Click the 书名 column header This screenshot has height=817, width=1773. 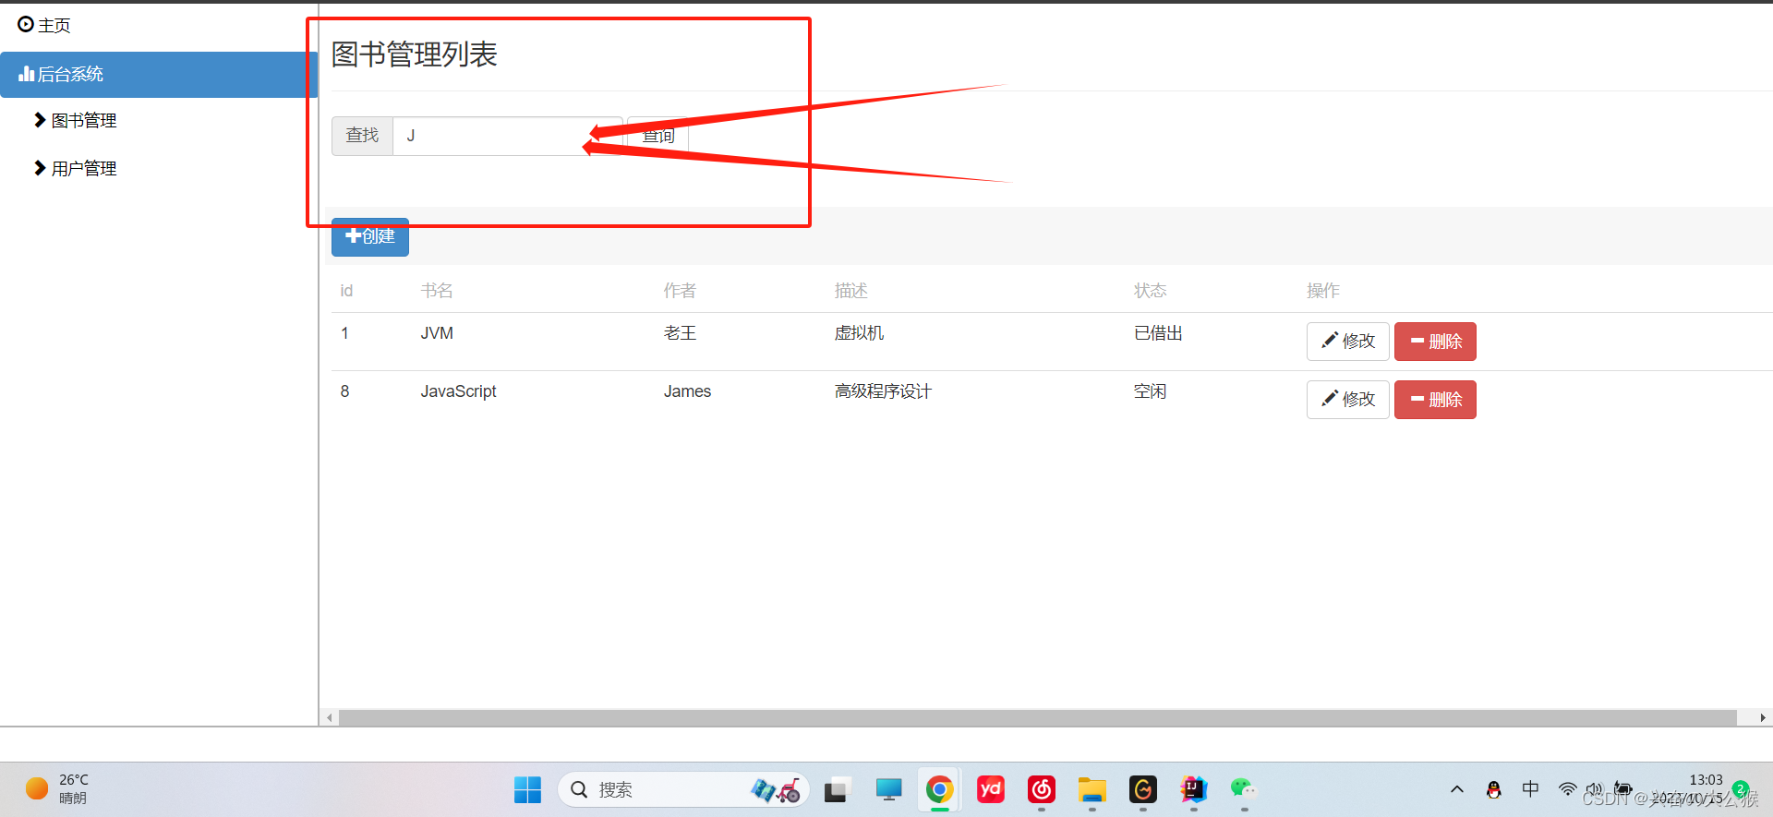(x=437, y=291)
